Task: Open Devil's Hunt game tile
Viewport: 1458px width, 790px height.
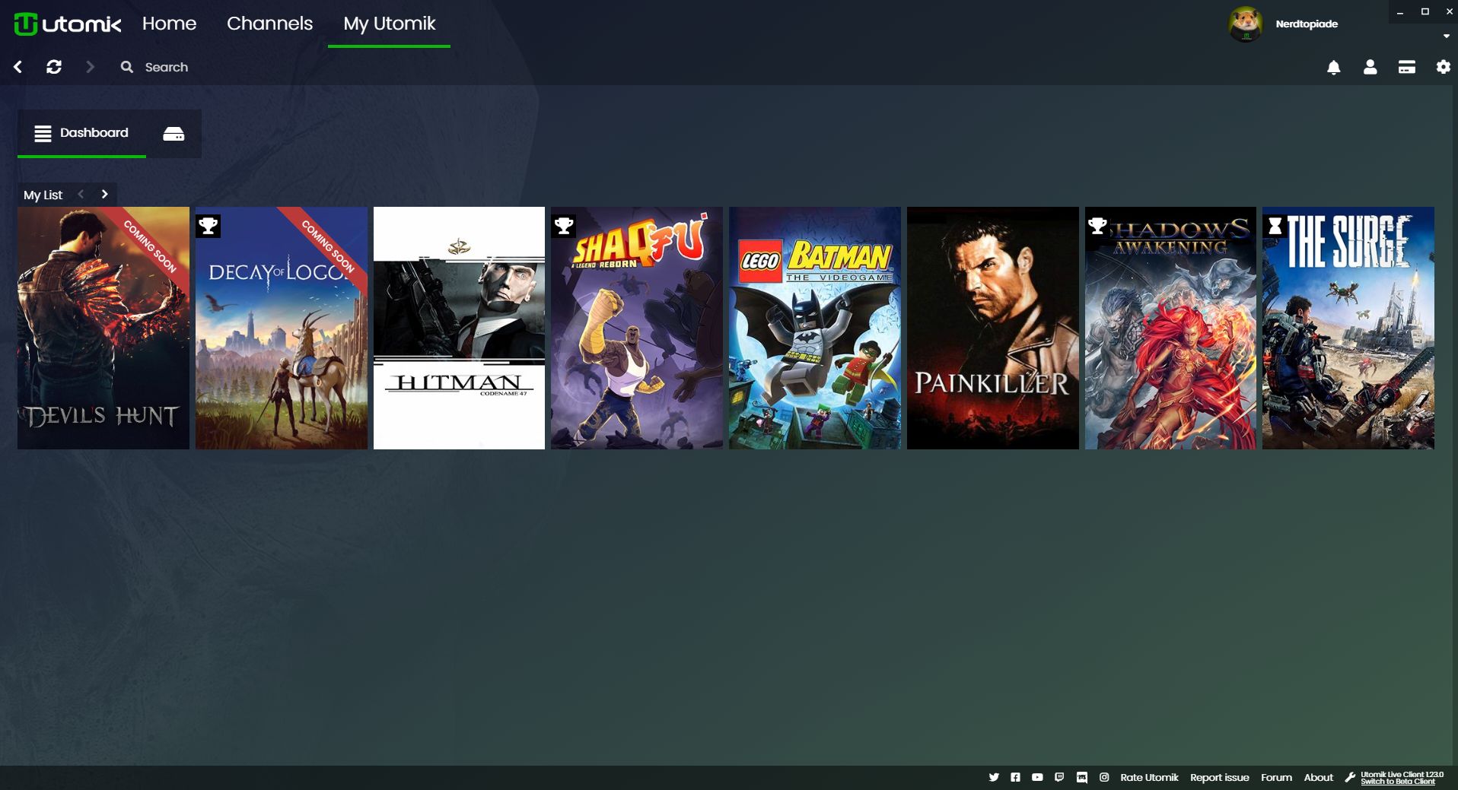Action: coord(103,328)
